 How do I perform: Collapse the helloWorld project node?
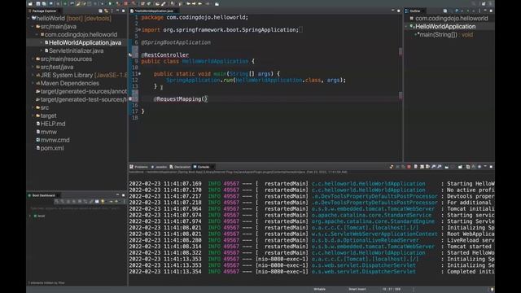(x=29, y=18)
